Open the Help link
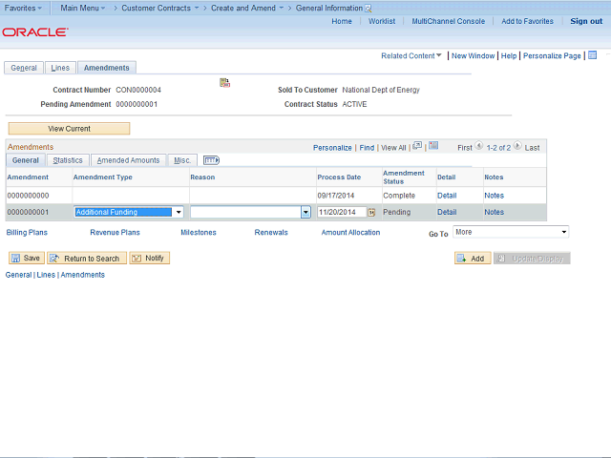This screenshot has width=611, height=458. [509, 55]
